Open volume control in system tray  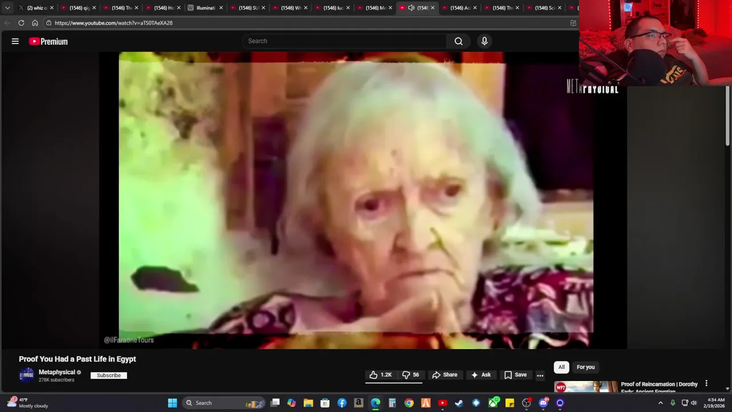click(x=694, y=403)
